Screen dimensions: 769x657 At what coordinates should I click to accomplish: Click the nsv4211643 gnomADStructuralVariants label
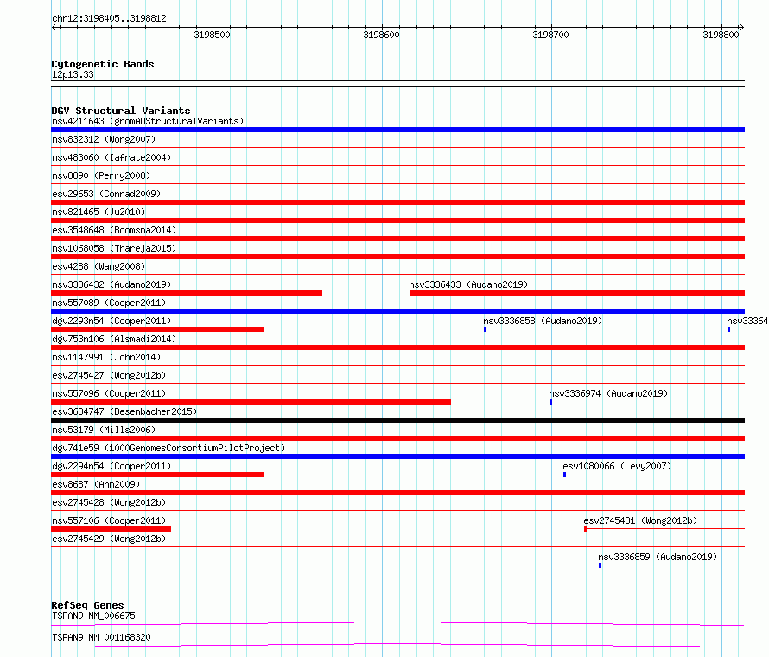click(148, 121)
